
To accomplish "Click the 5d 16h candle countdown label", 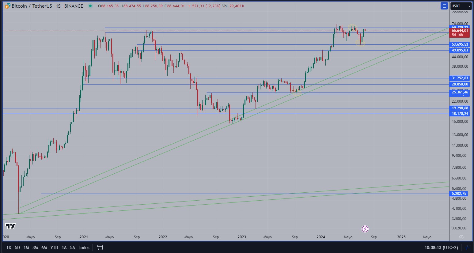I will 458,35.
